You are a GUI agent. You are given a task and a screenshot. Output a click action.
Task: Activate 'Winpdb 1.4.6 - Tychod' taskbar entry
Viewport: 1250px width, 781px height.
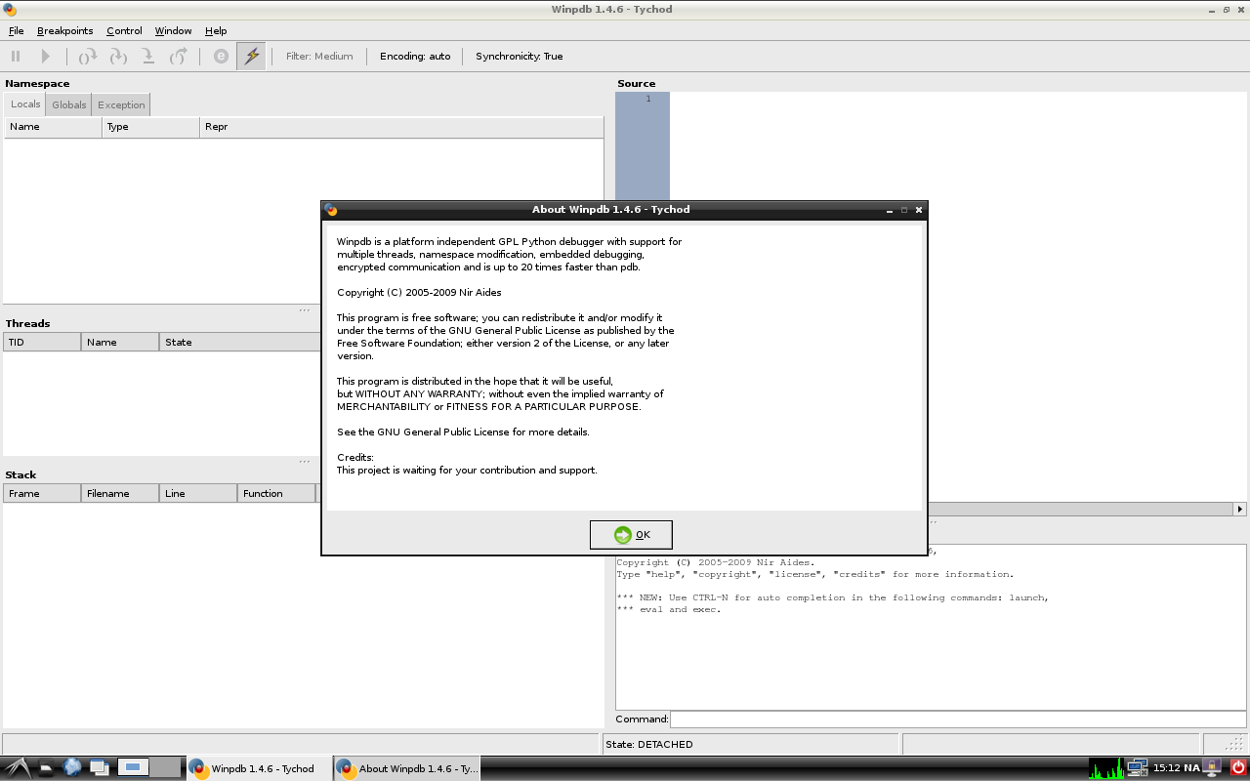[258, 769]
